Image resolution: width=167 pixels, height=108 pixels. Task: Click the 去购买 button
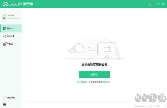94,74
